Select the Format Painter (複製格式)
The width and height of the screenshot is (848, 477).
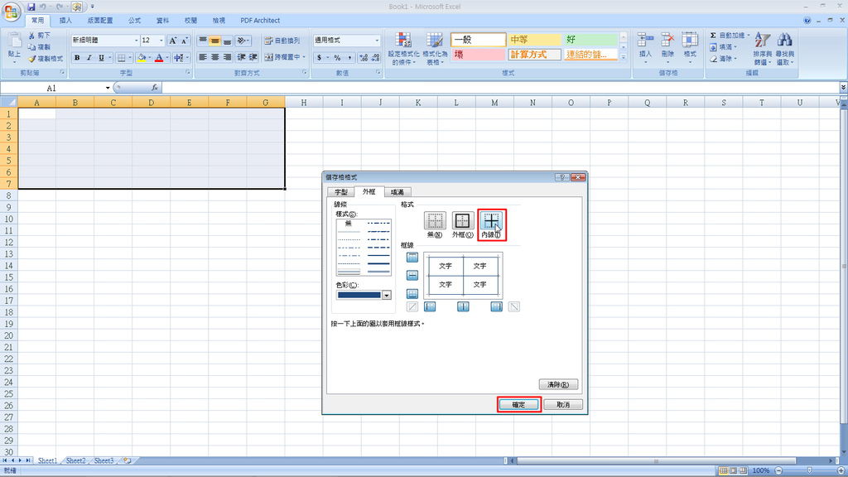click(x=46, y=59)
